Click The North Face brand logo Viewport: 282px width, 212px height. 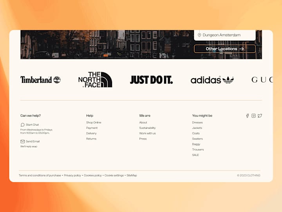pos(95,79)
